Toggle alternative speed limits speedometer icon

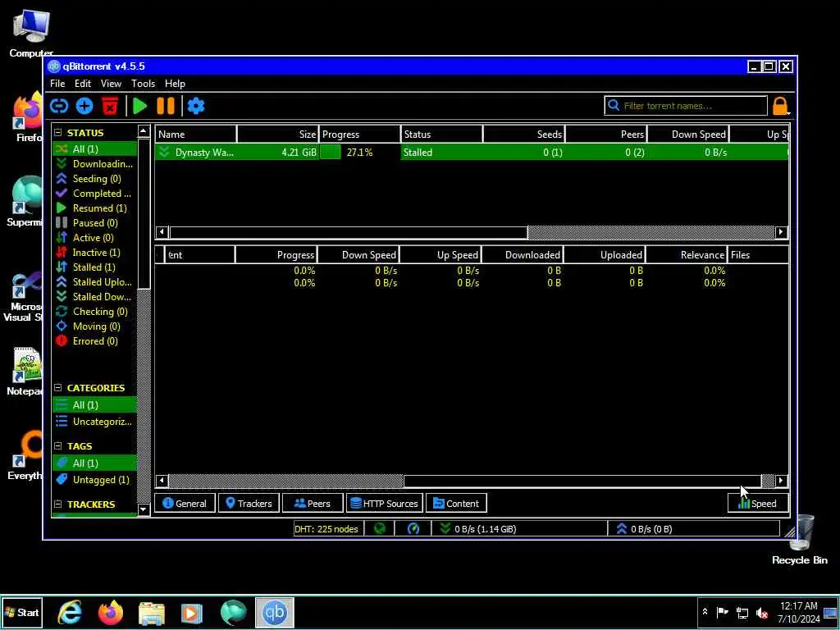[413, 529]
